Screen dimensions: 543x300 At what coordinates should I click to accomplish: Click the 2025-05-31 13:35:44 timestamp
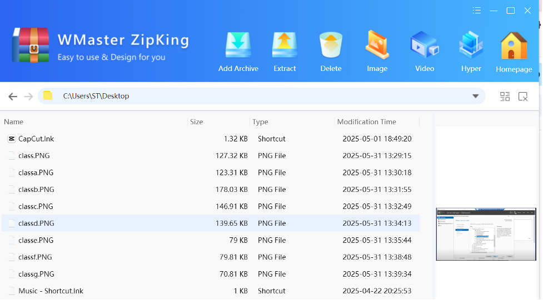click(x=377, y=241)
